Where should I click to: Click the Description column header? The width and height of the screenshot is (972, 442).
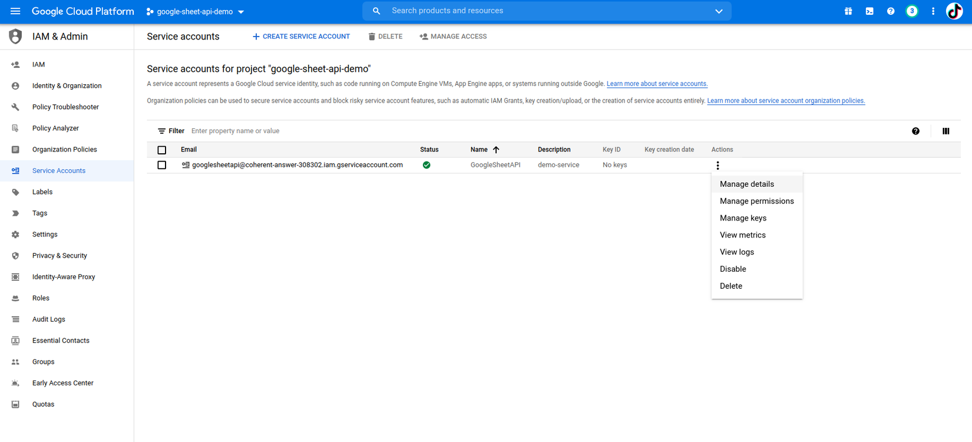click(x=554, y=150)
